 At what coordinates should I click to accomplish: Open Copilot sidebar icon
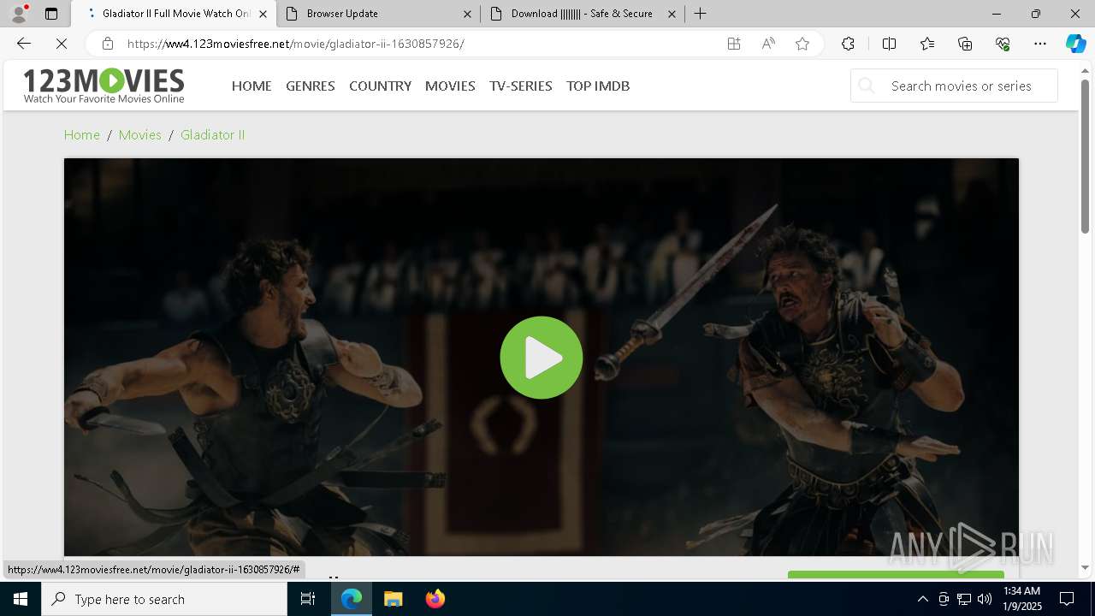click(x=1075, y=44)
